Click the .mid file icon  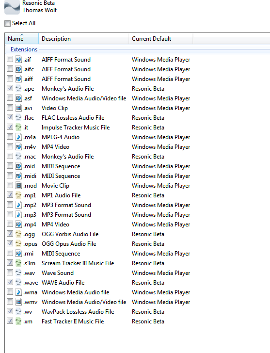click(18, 166)
